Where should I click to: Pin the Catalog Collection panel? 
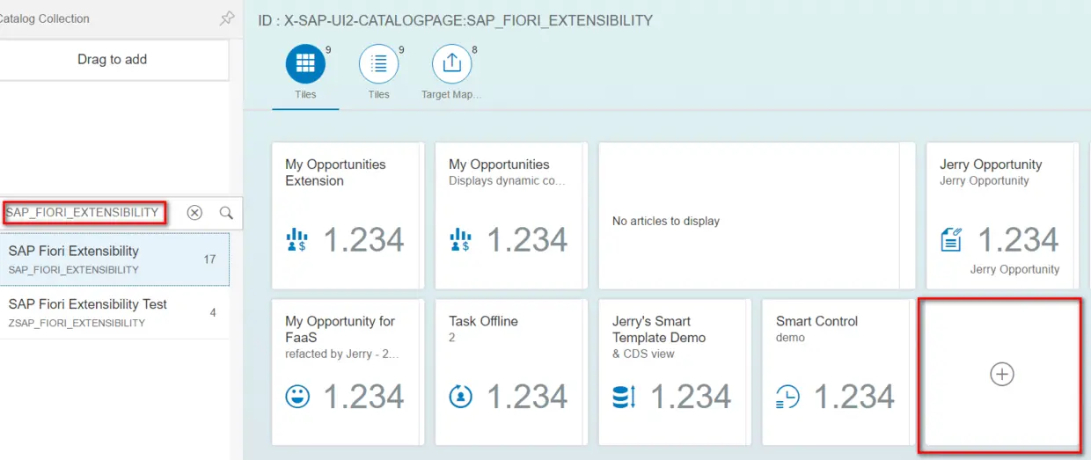pyautogui.click(x=227, y=18)
